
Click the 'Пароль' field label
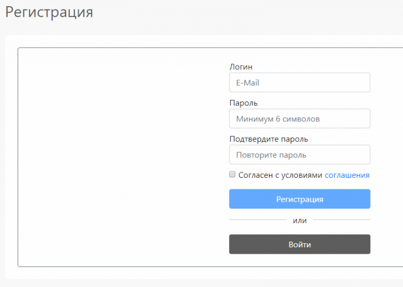(x=243, y=103)
